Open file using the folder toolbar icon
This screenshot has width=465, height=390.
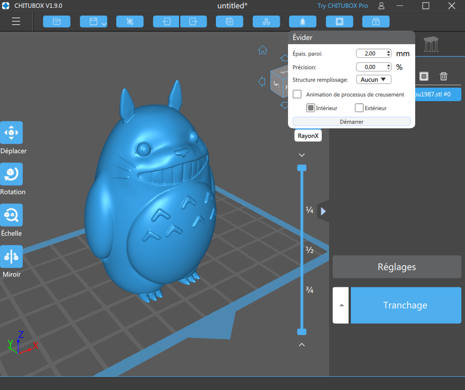coord(57,22)
